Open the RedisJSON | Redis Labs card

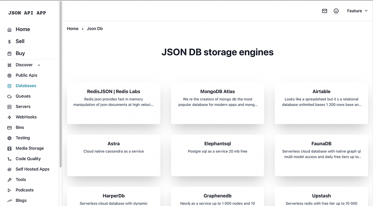coord(114,103)
